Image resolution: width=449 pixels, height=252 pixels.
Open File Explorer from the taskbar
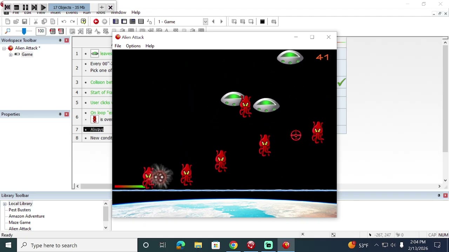click(198, 245)
